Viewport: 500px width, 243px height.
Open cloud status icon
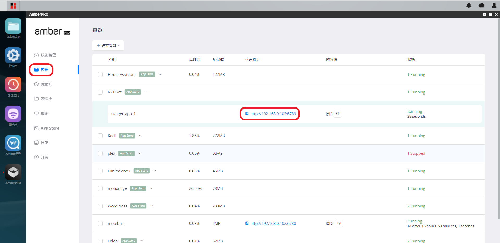(482, 5)
